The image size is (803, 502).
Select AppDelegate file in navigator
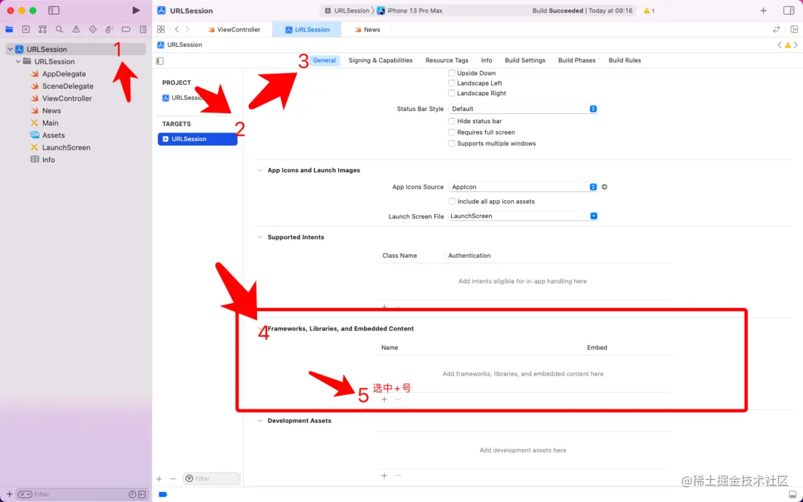[64, 74]
